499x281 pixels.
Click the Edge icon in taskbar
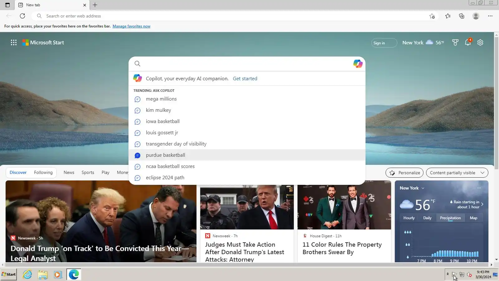tap(74, 274)
